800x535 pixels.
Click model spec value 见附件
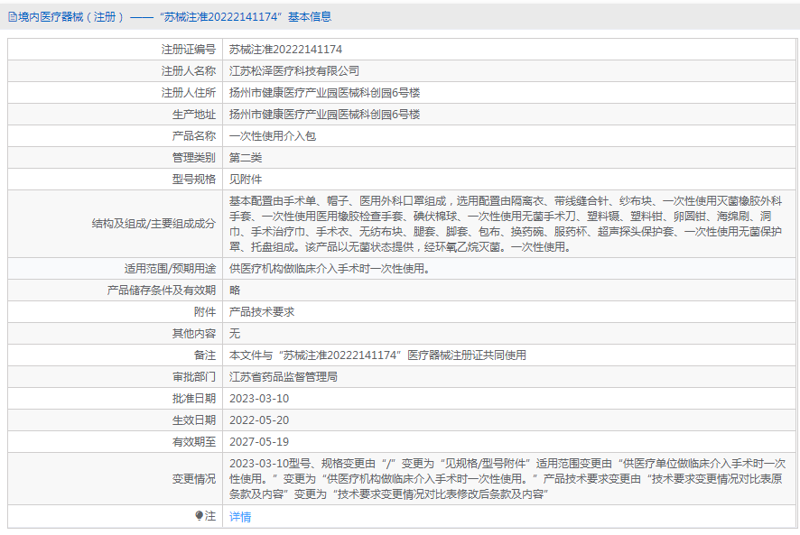click(x=246, y=180)
